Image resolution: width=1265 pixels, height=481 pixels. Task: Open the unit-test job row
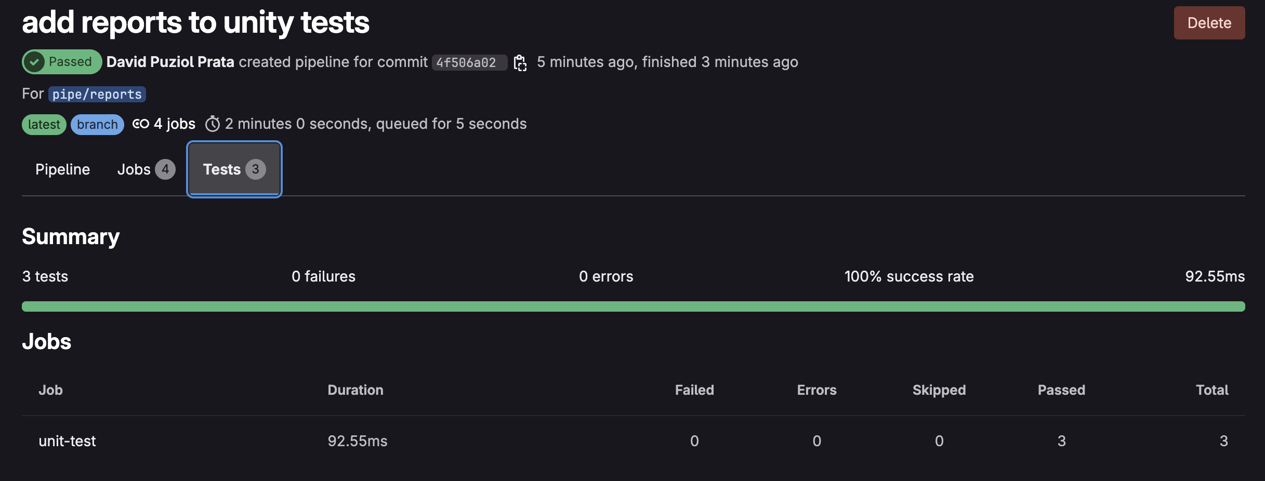67,441
